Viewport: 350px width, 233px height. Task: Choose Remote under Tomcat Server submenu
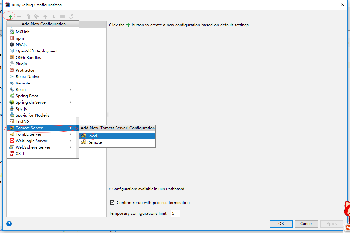95,142
